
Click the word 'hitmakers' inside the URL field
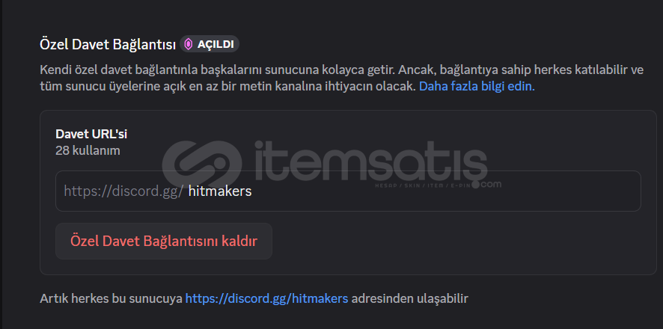point(220,191)
